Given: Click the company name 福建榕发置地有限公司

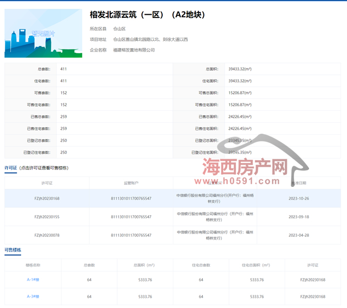Looking at the screenshot, I should (133, 50).
